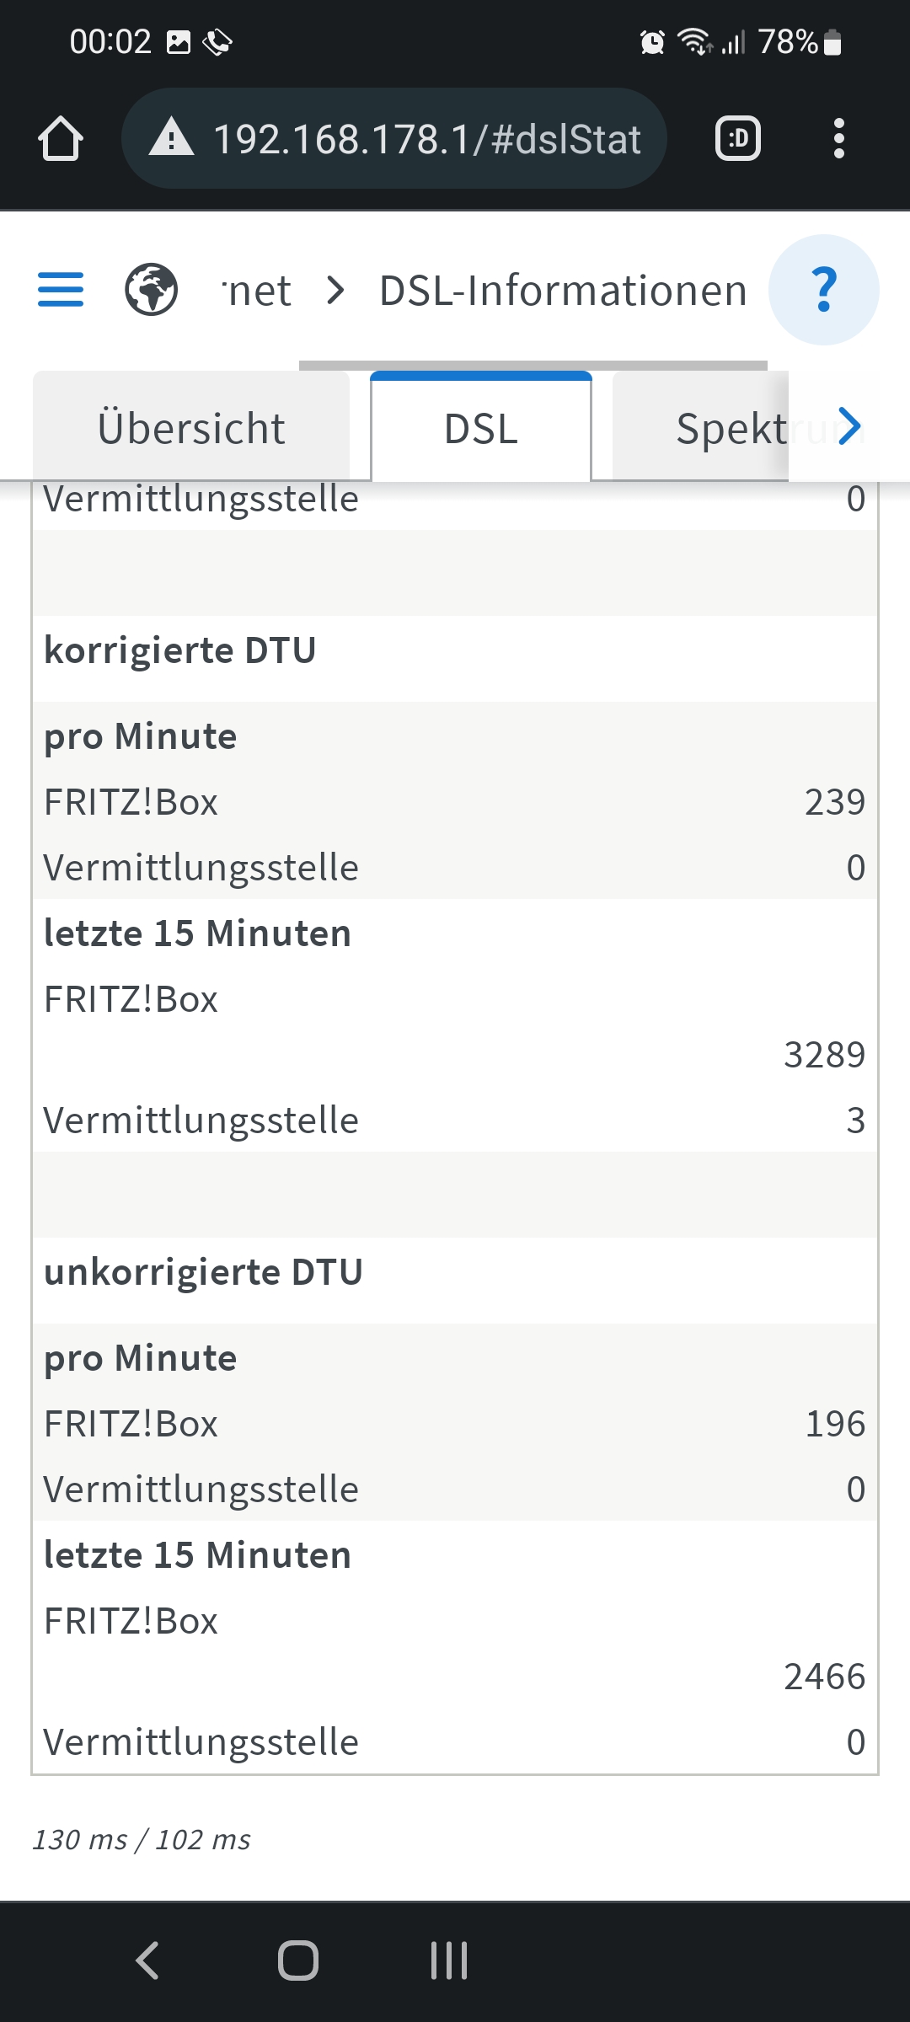
Task: Tap the breadcrumb chevron before DSL-Informationen
Action: pyautogui.click(x=335, y=291)
